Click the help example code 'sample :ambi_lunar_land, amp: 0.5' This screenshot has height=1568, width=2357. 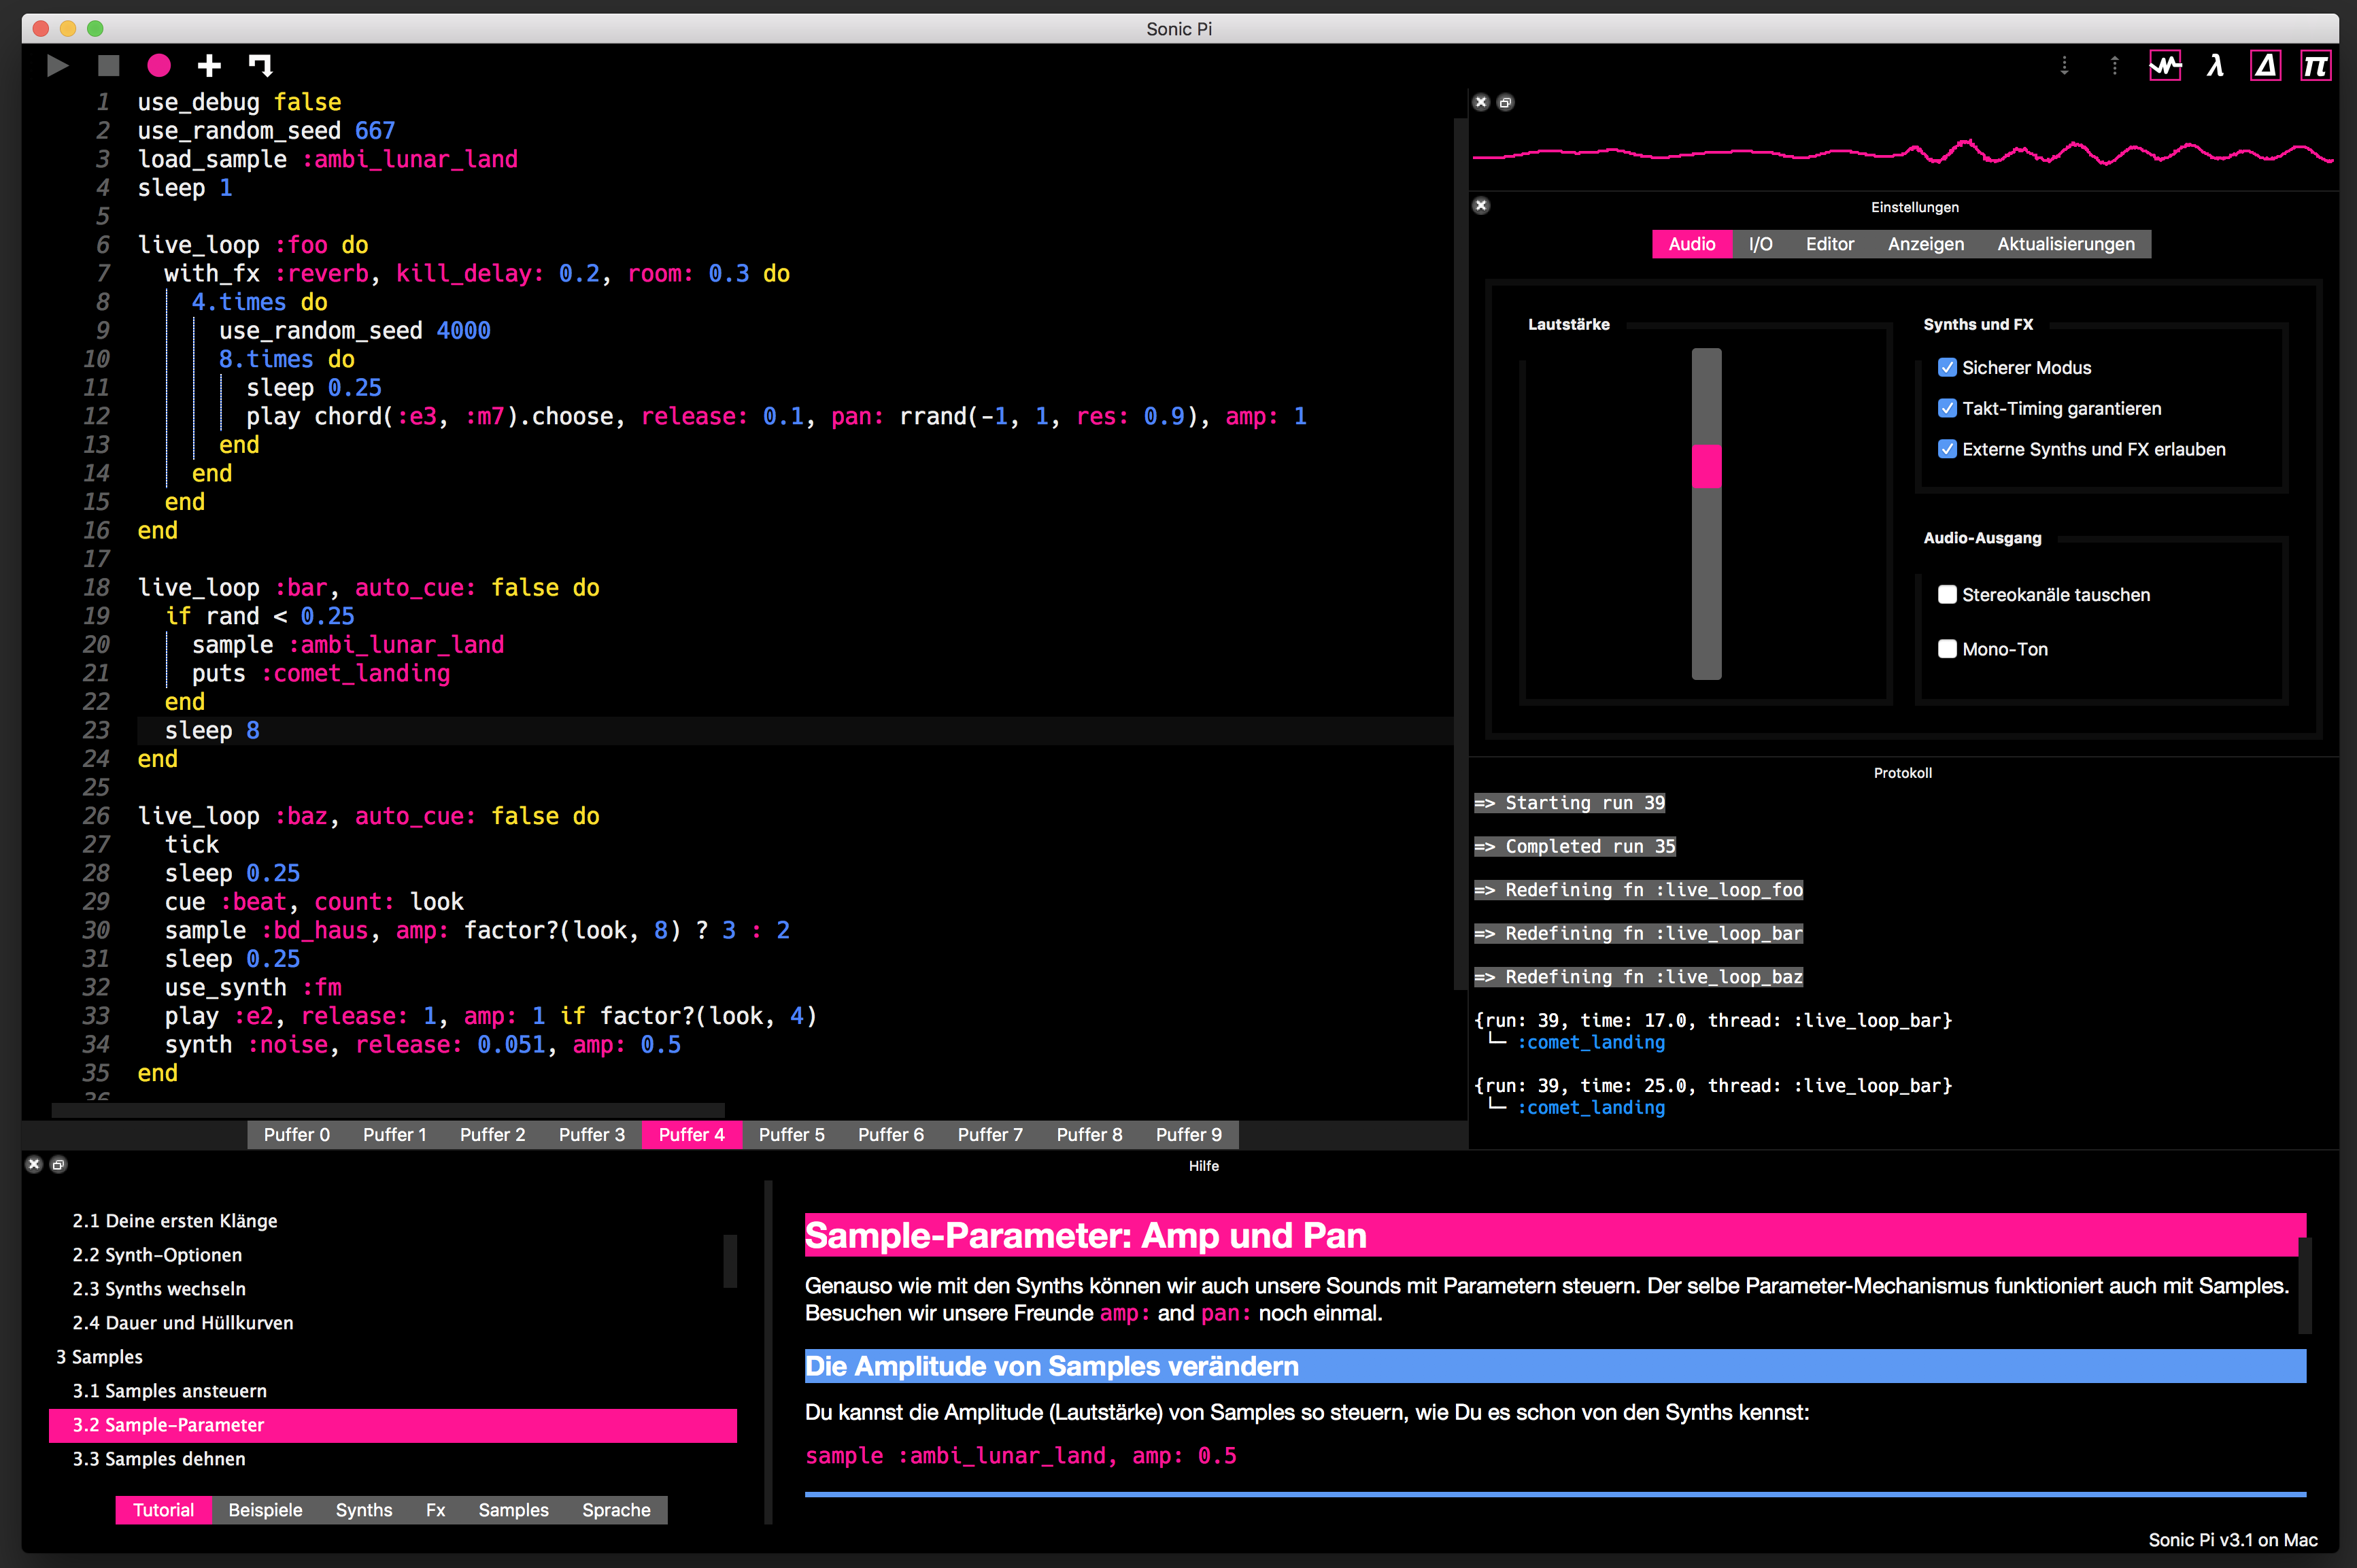[1020, 1455]
